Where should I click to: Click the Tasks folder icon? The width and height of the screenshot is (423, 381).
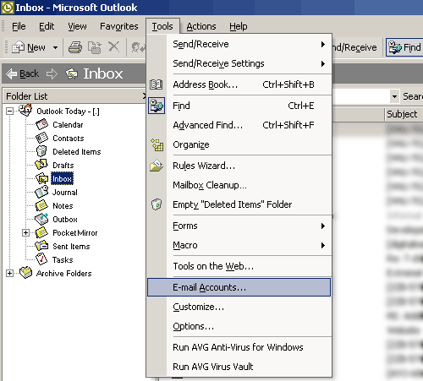(x=41, y=259)
